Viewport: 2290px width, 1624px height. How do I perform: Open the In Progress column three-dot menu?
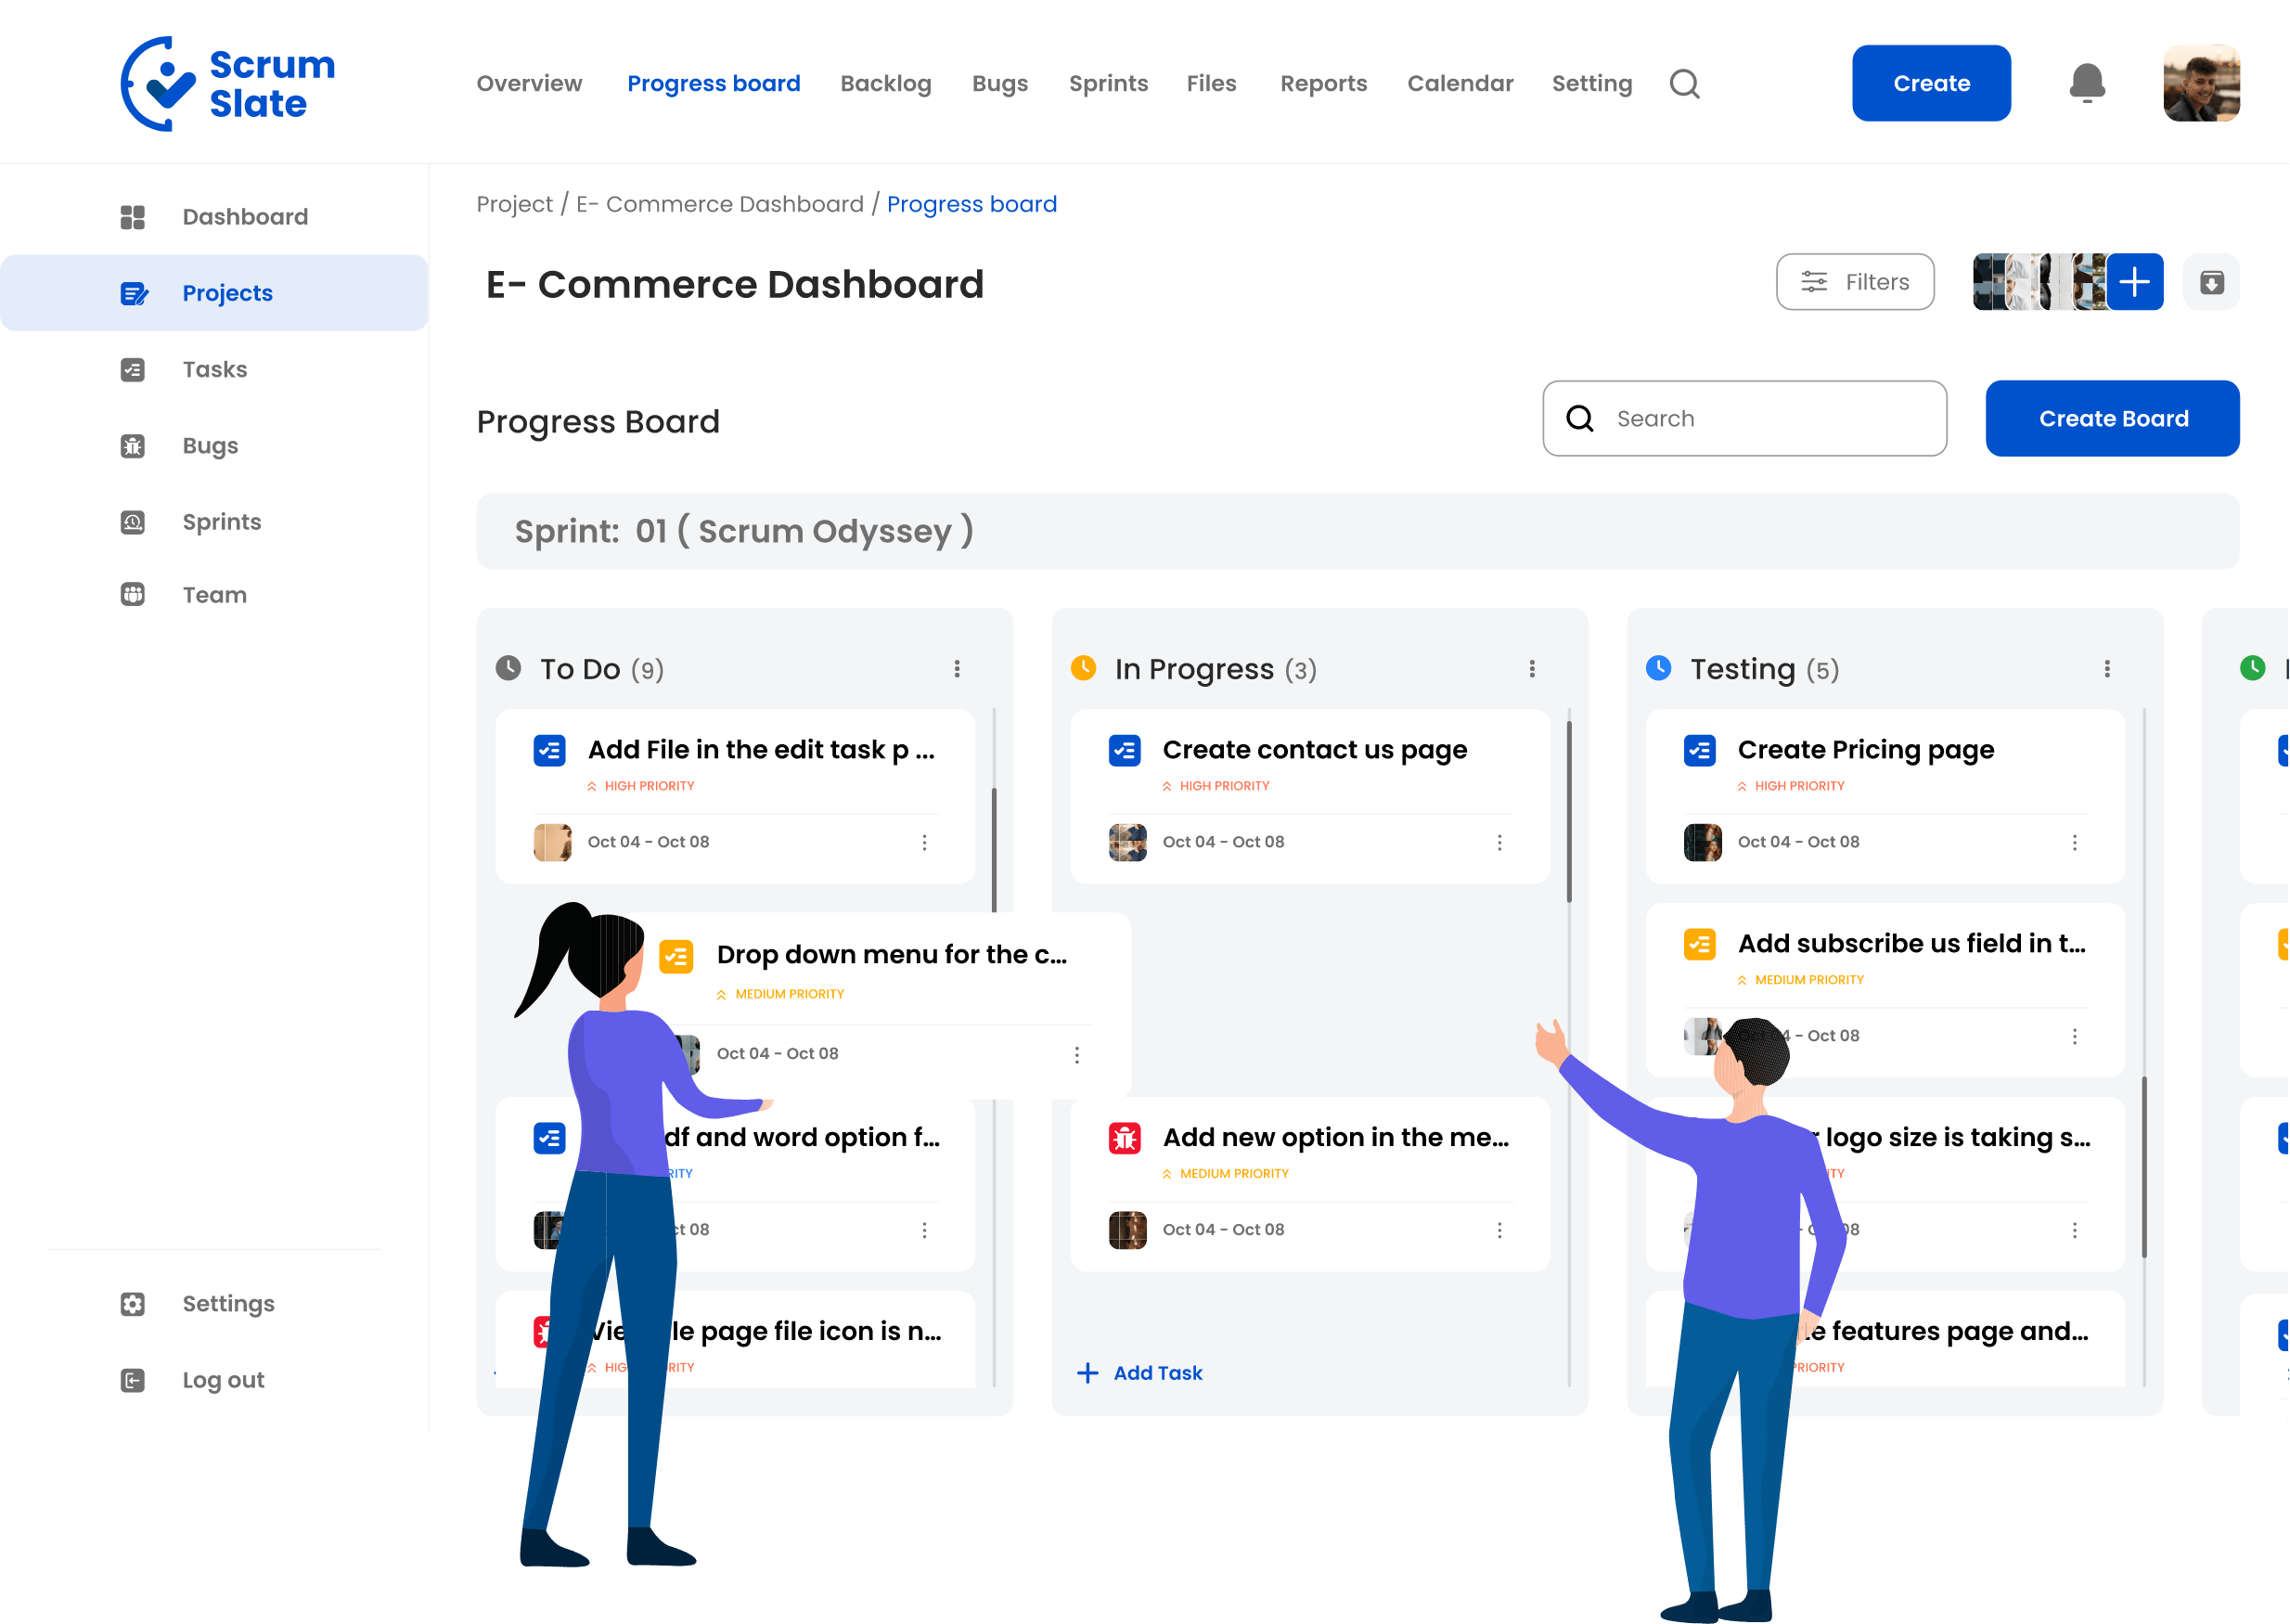coord(1531,669)
